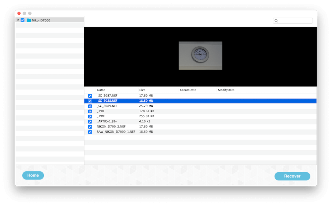Select the NikonD7000 folder icon
The width and height of the screenshot is (332, 206).
29,20
